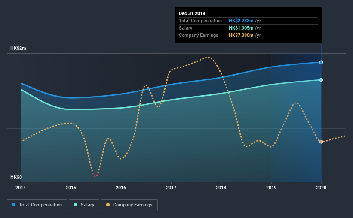Click the 2014 x-axis label
The image size is (353, 218).
click(21, 188)
